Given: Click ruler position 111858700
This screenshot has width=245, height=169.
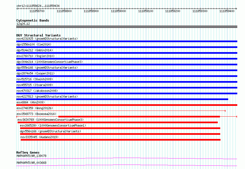Looking at the screenshot, I should click(x=37, y=11).
